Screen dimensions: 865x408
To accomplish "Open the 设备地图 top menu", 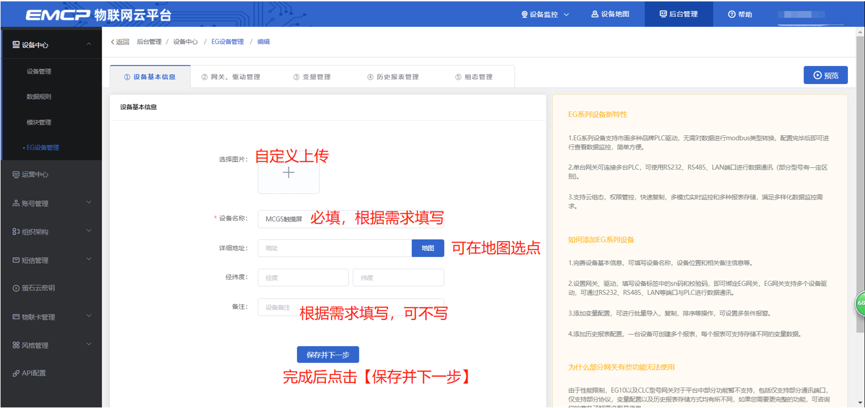I will pos(610,14).
